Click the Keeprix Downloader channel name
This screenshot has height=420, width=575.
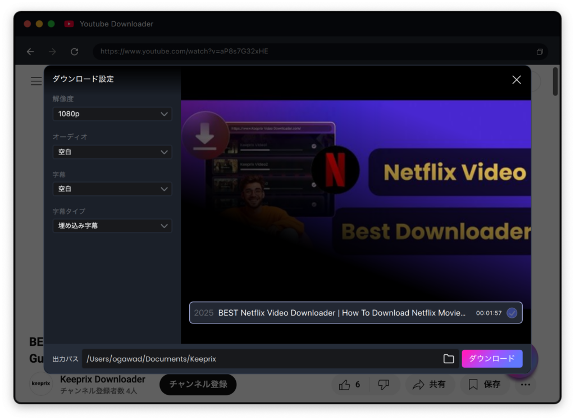(x=103, y=379)
